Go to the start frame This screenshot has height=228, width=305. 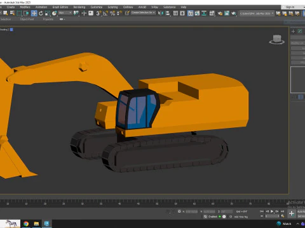click(262, 211)
